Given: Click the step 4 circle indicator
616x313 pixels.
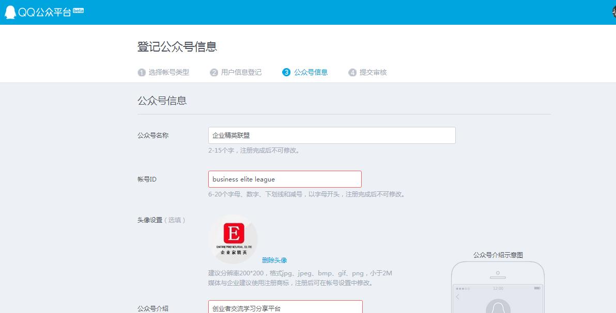Looking at the screenshot, I should click(x=353, y=72).
